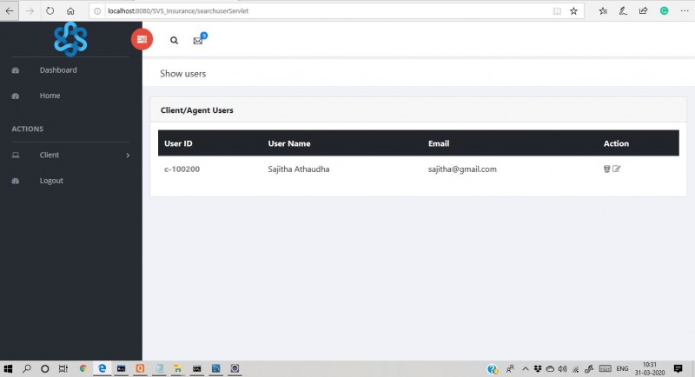Viewport: 695px width, 377px height.
Task: Click the browser forward arrow
Action: tap(30, 11)
